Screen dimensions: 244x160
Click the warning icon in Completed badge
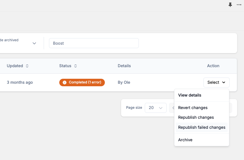pos(65,82)
